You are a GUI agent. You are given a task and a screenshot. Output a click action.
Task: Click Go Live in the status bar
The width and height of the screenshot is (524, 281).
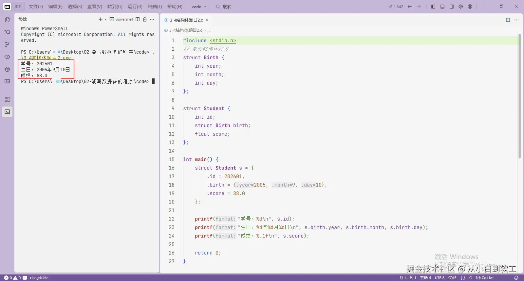click(485, 278)
